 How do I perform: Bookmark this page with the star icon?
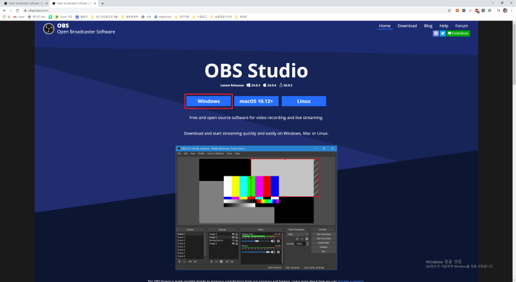pos(449,10)
